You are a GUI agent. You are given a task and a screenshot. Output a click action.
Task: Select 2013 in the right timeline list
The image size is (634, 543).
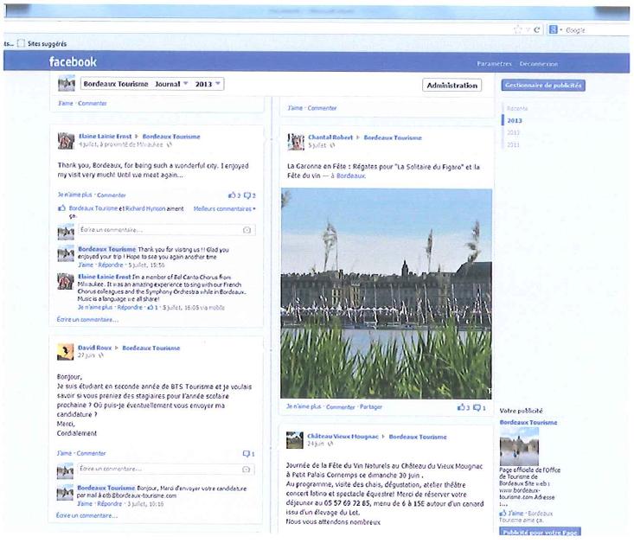(515, 121)
